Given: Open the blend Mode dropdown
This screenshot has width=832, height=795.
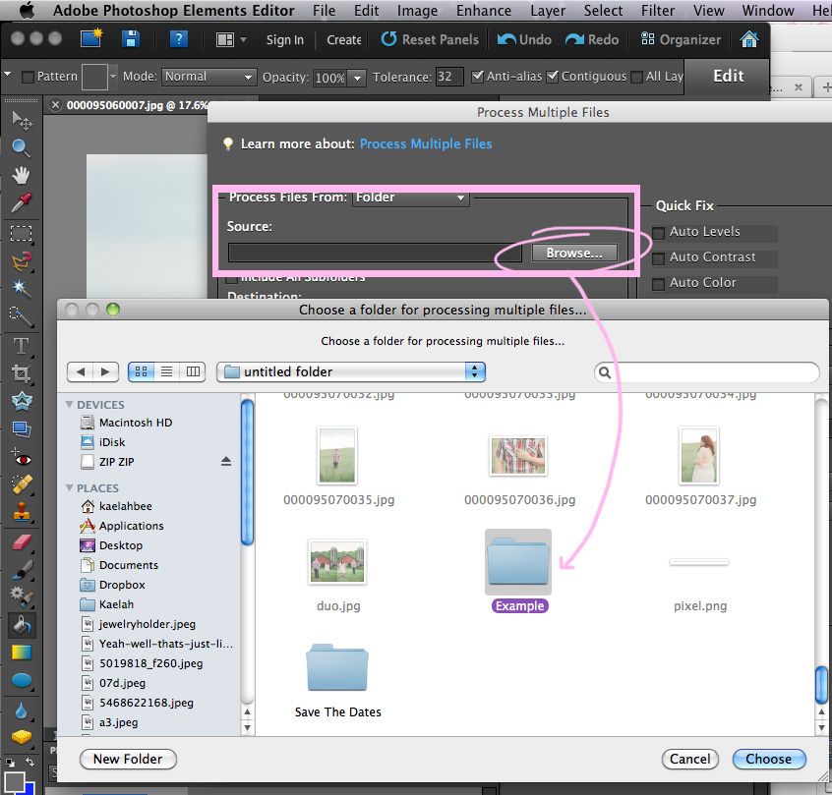Looking at the screenshot, I should tap(209, 77).
